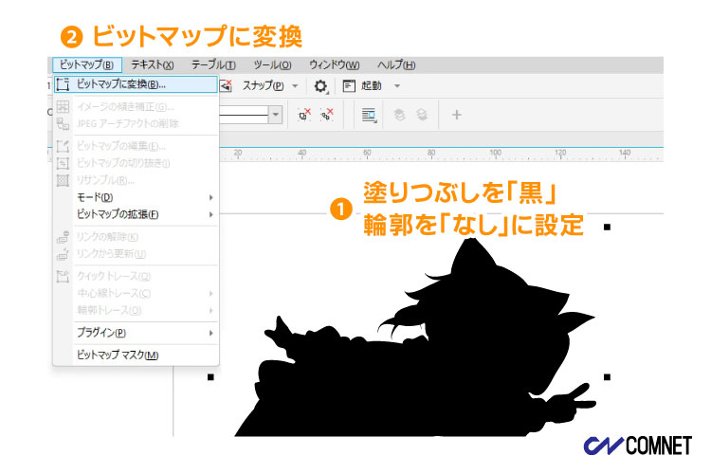Click the plus quick customize button
711x474 pixels.
(x=457, y=115)
